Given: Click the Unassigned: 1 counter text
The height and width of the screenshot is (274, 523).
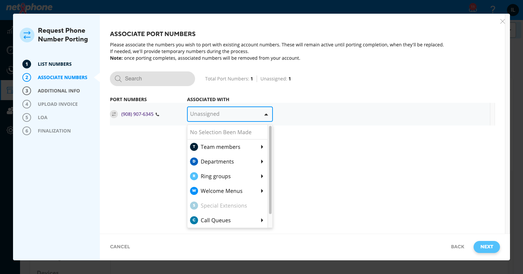Looking at the screenshot, I should click(x=276, y=79).
